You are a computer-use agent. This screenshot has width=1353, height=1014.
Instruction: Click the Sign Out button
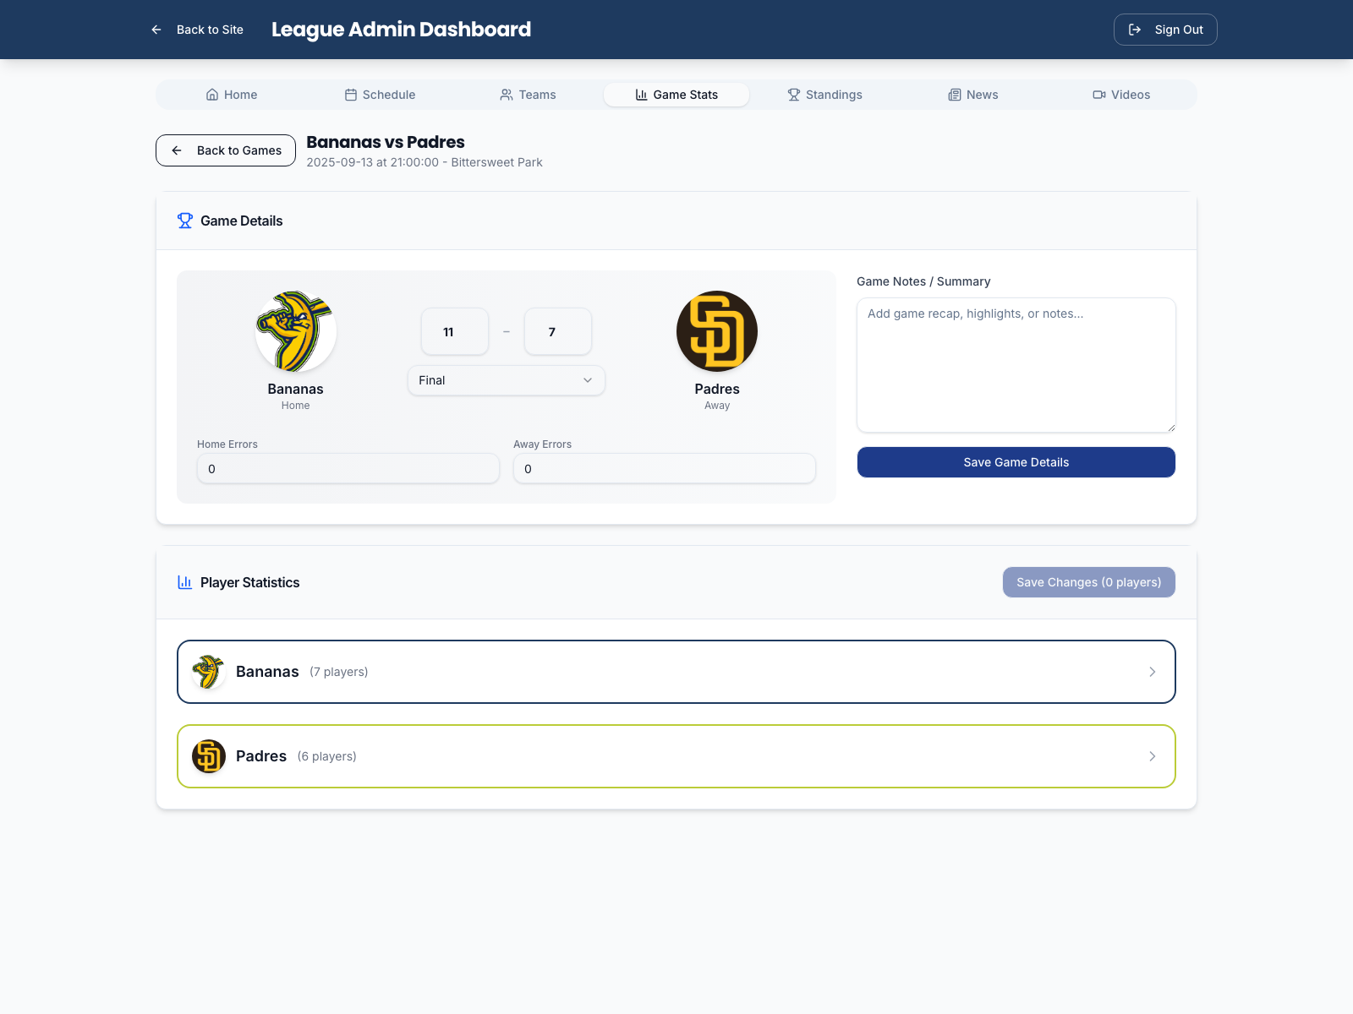pyautogui.click(x=1164, y=30)
